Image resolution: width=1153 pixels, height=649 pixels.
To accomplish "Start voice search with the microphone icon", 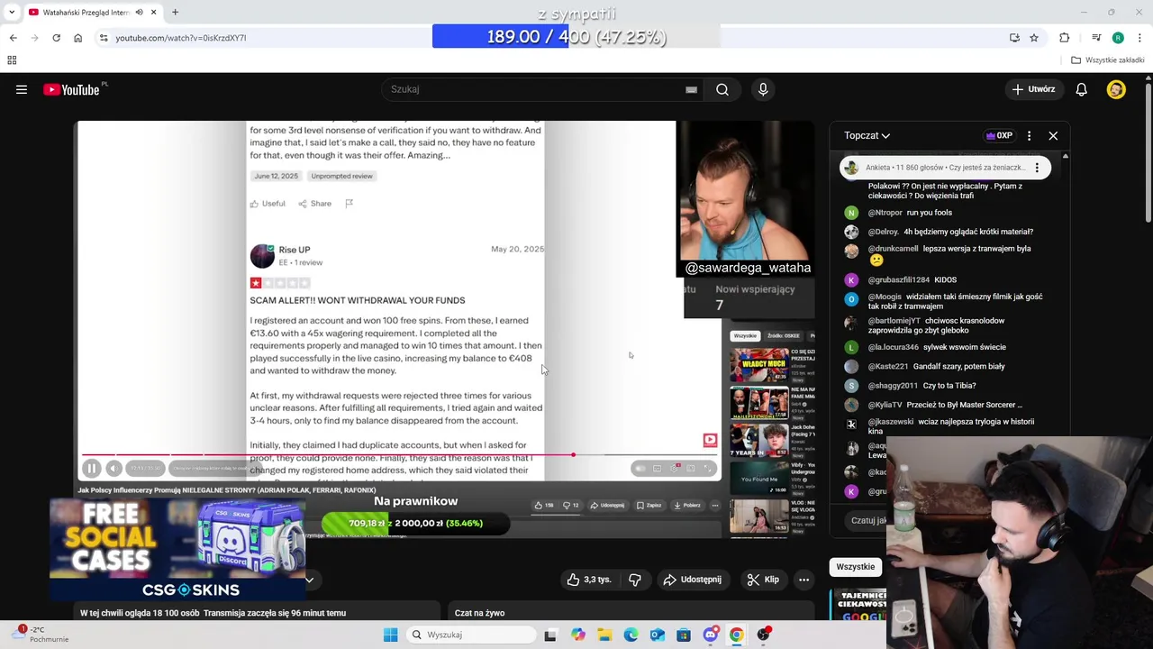I will point(763,89).
